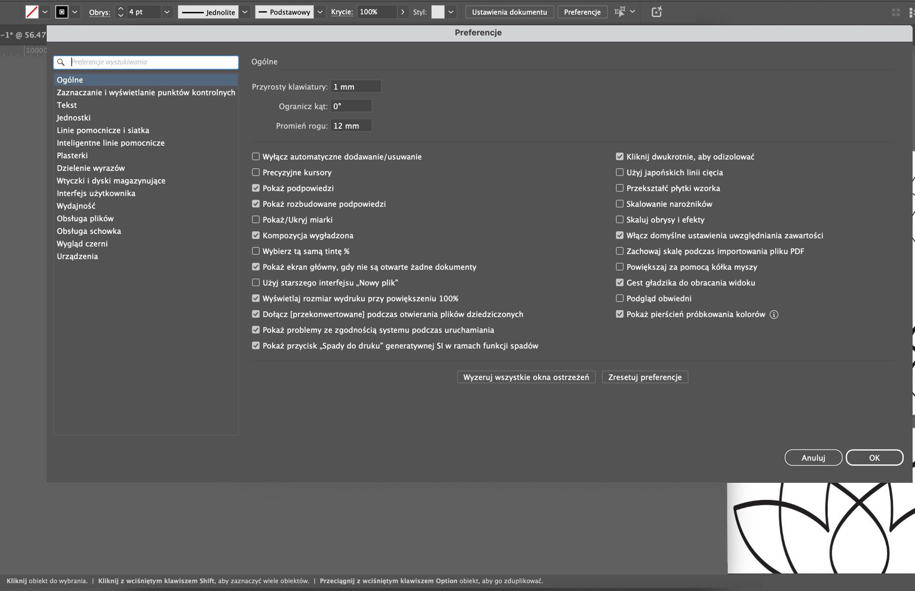
Task: Expand the Jednolite stroke profile dropdown
Action: (244, 12)
